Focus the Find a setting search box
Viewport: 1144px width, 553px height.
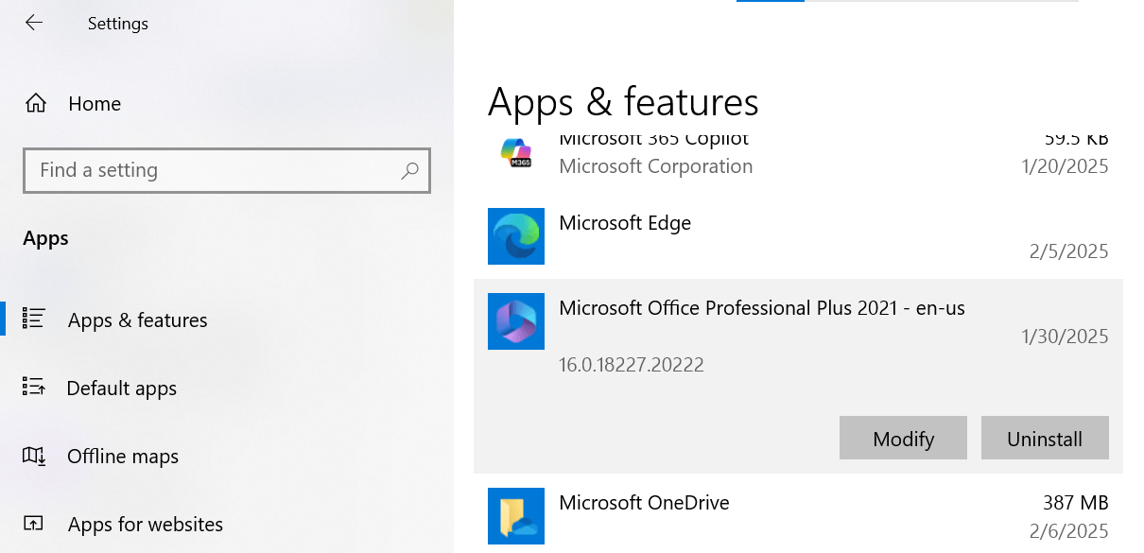click(227, 171)
